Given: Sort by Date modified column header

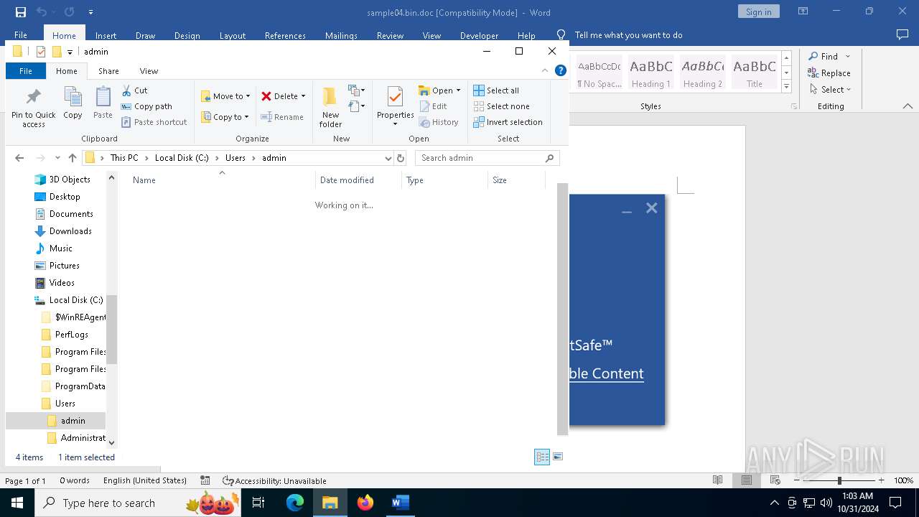Looking at the screenshot, I should pos(358,180).
